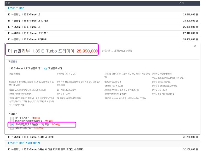Viewport: 202px width, 152px height.
Task: Click the 23,640,000 원 price
Action: click(191, 14)
